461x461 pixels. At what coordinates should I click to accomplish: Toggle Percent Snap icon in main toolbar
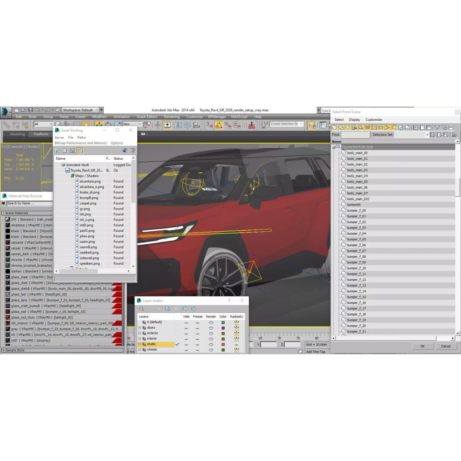point(228,125)
